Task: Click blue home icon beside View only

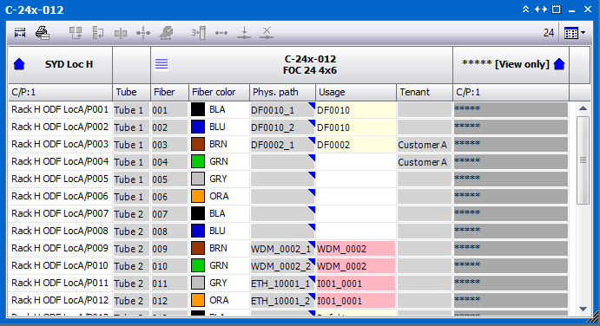Action: pyautogui.click(x=559, y=64)
